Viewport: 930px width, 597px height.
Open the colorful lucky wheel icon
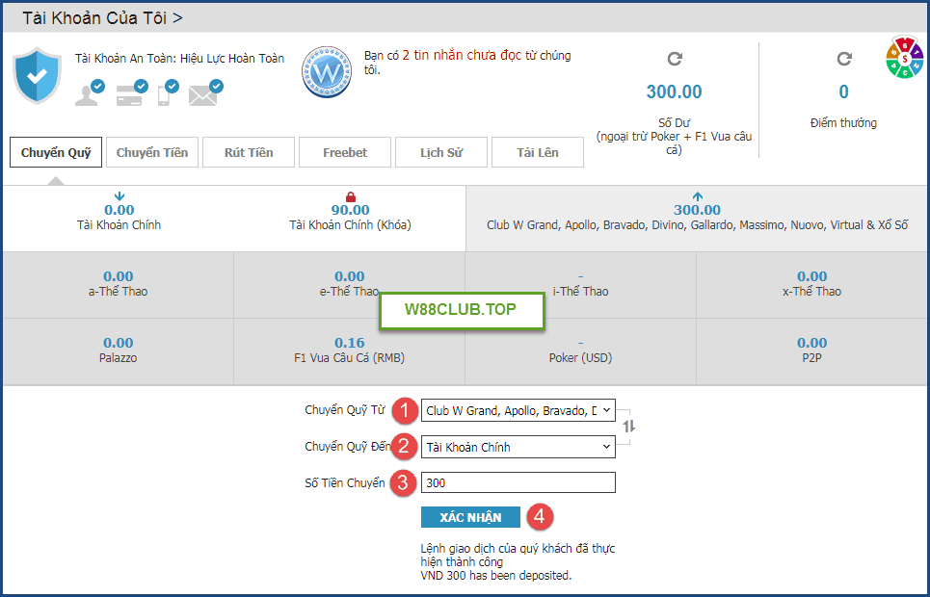click(905, 58)
